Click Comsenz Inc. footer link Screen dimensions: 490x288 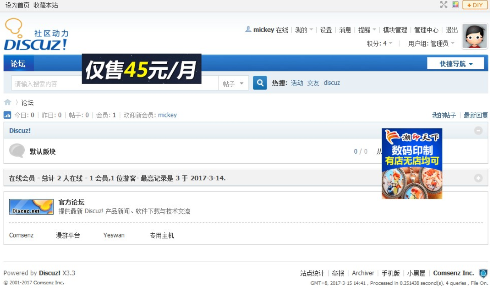click(x=454, y=273)
